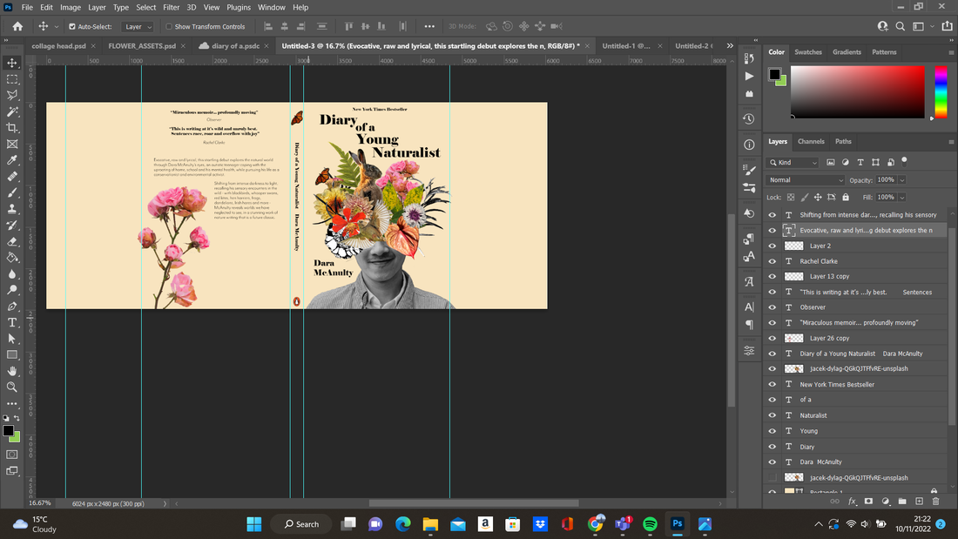Click the horizontal canvas scrollbar
958x539 pixels.
click(x=474, y=503)
